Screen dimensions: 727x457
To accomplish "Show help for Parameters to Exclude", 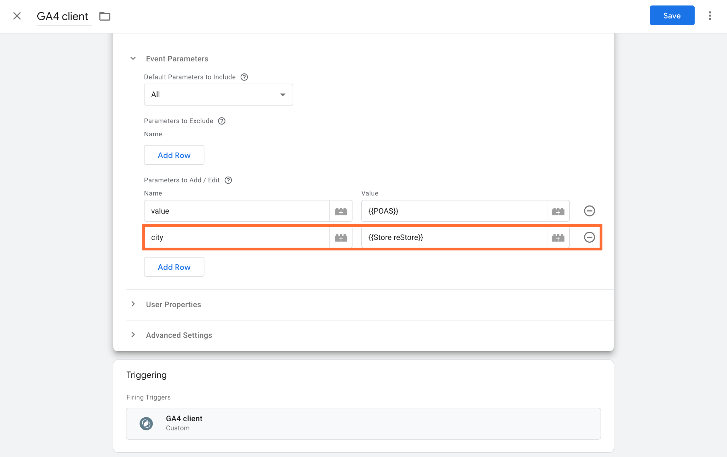I will point(222,121).
